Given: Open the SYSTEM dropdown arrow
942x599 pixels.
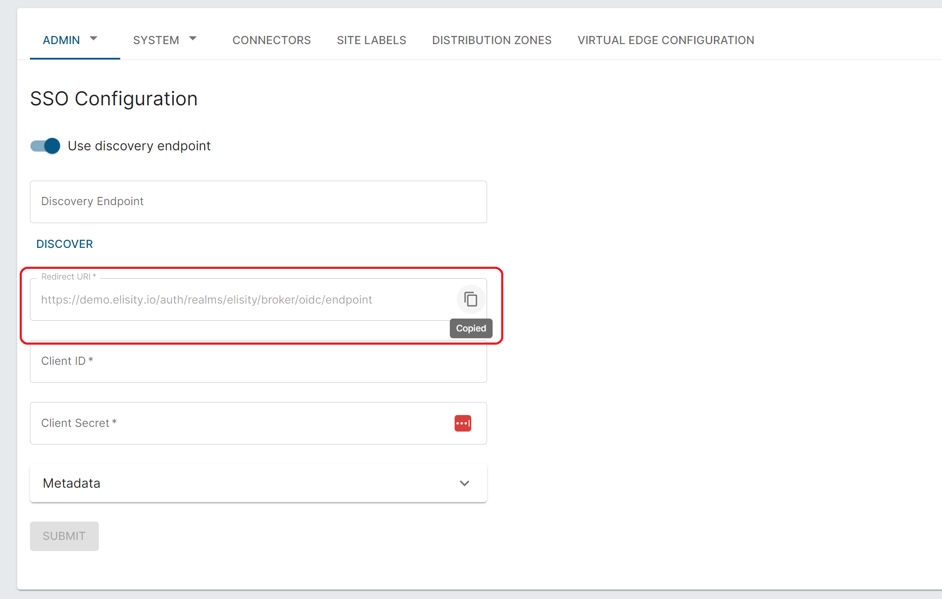Looking at the screenshot, I should pos(193,39).
